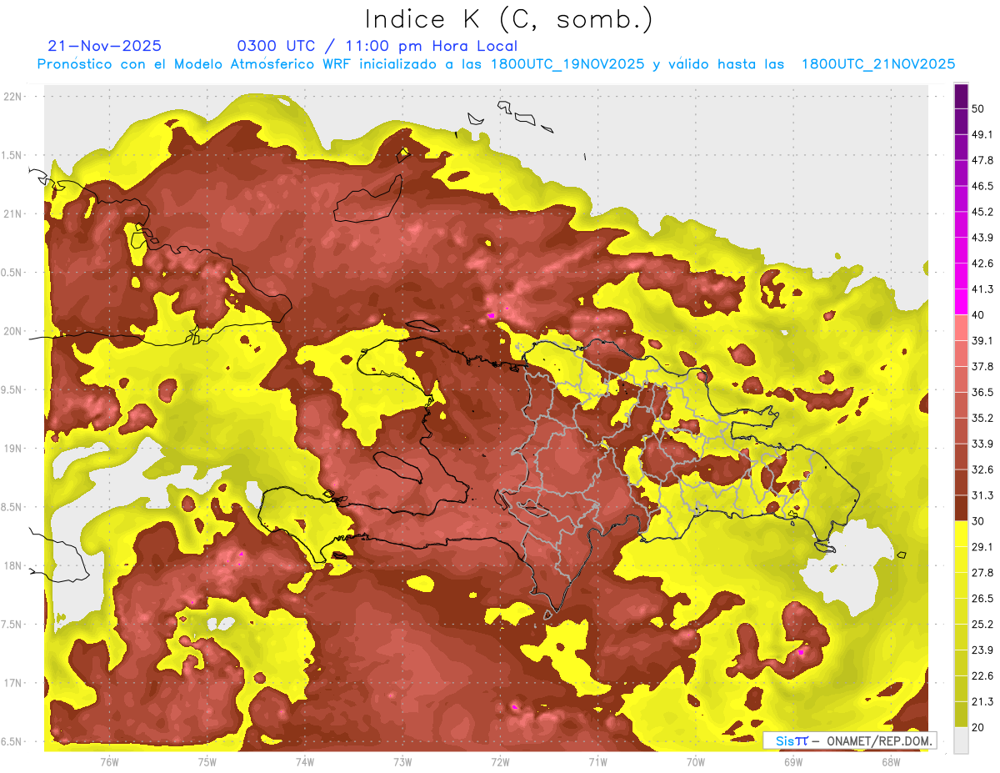1000x773 pixels.
Task: Click the 'SisTT - ONAMET/REP.DOM.' credit box
Action: click(850, 740)
